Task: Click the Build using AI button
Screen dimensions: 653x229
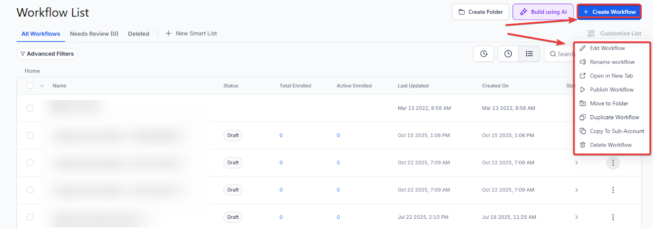Action: click(x=543, y=12)
